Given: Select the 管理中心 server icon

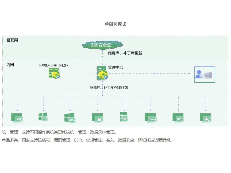Looking at the screenshot, I should [102, 73].
